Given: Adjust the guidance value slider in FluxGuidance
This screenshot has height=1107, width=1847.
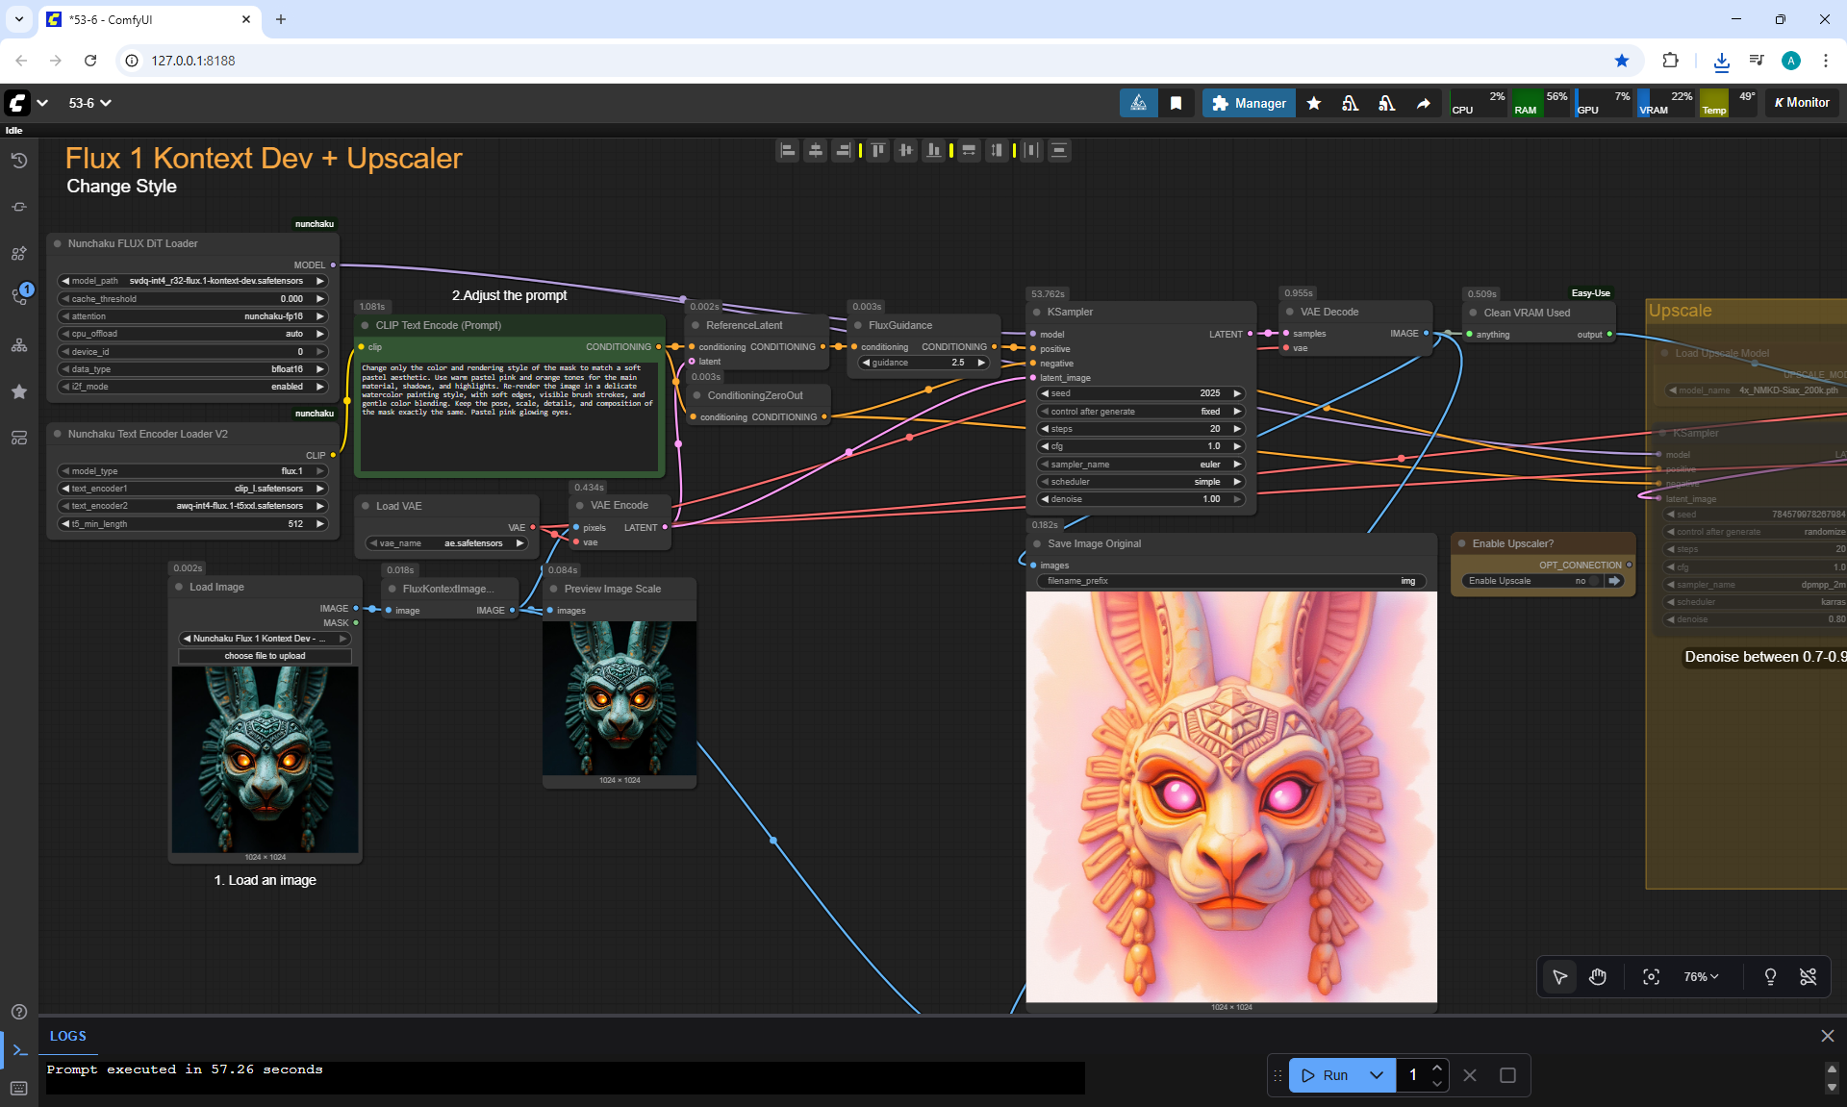Looking at the screenshot, I should click(923, 363).
